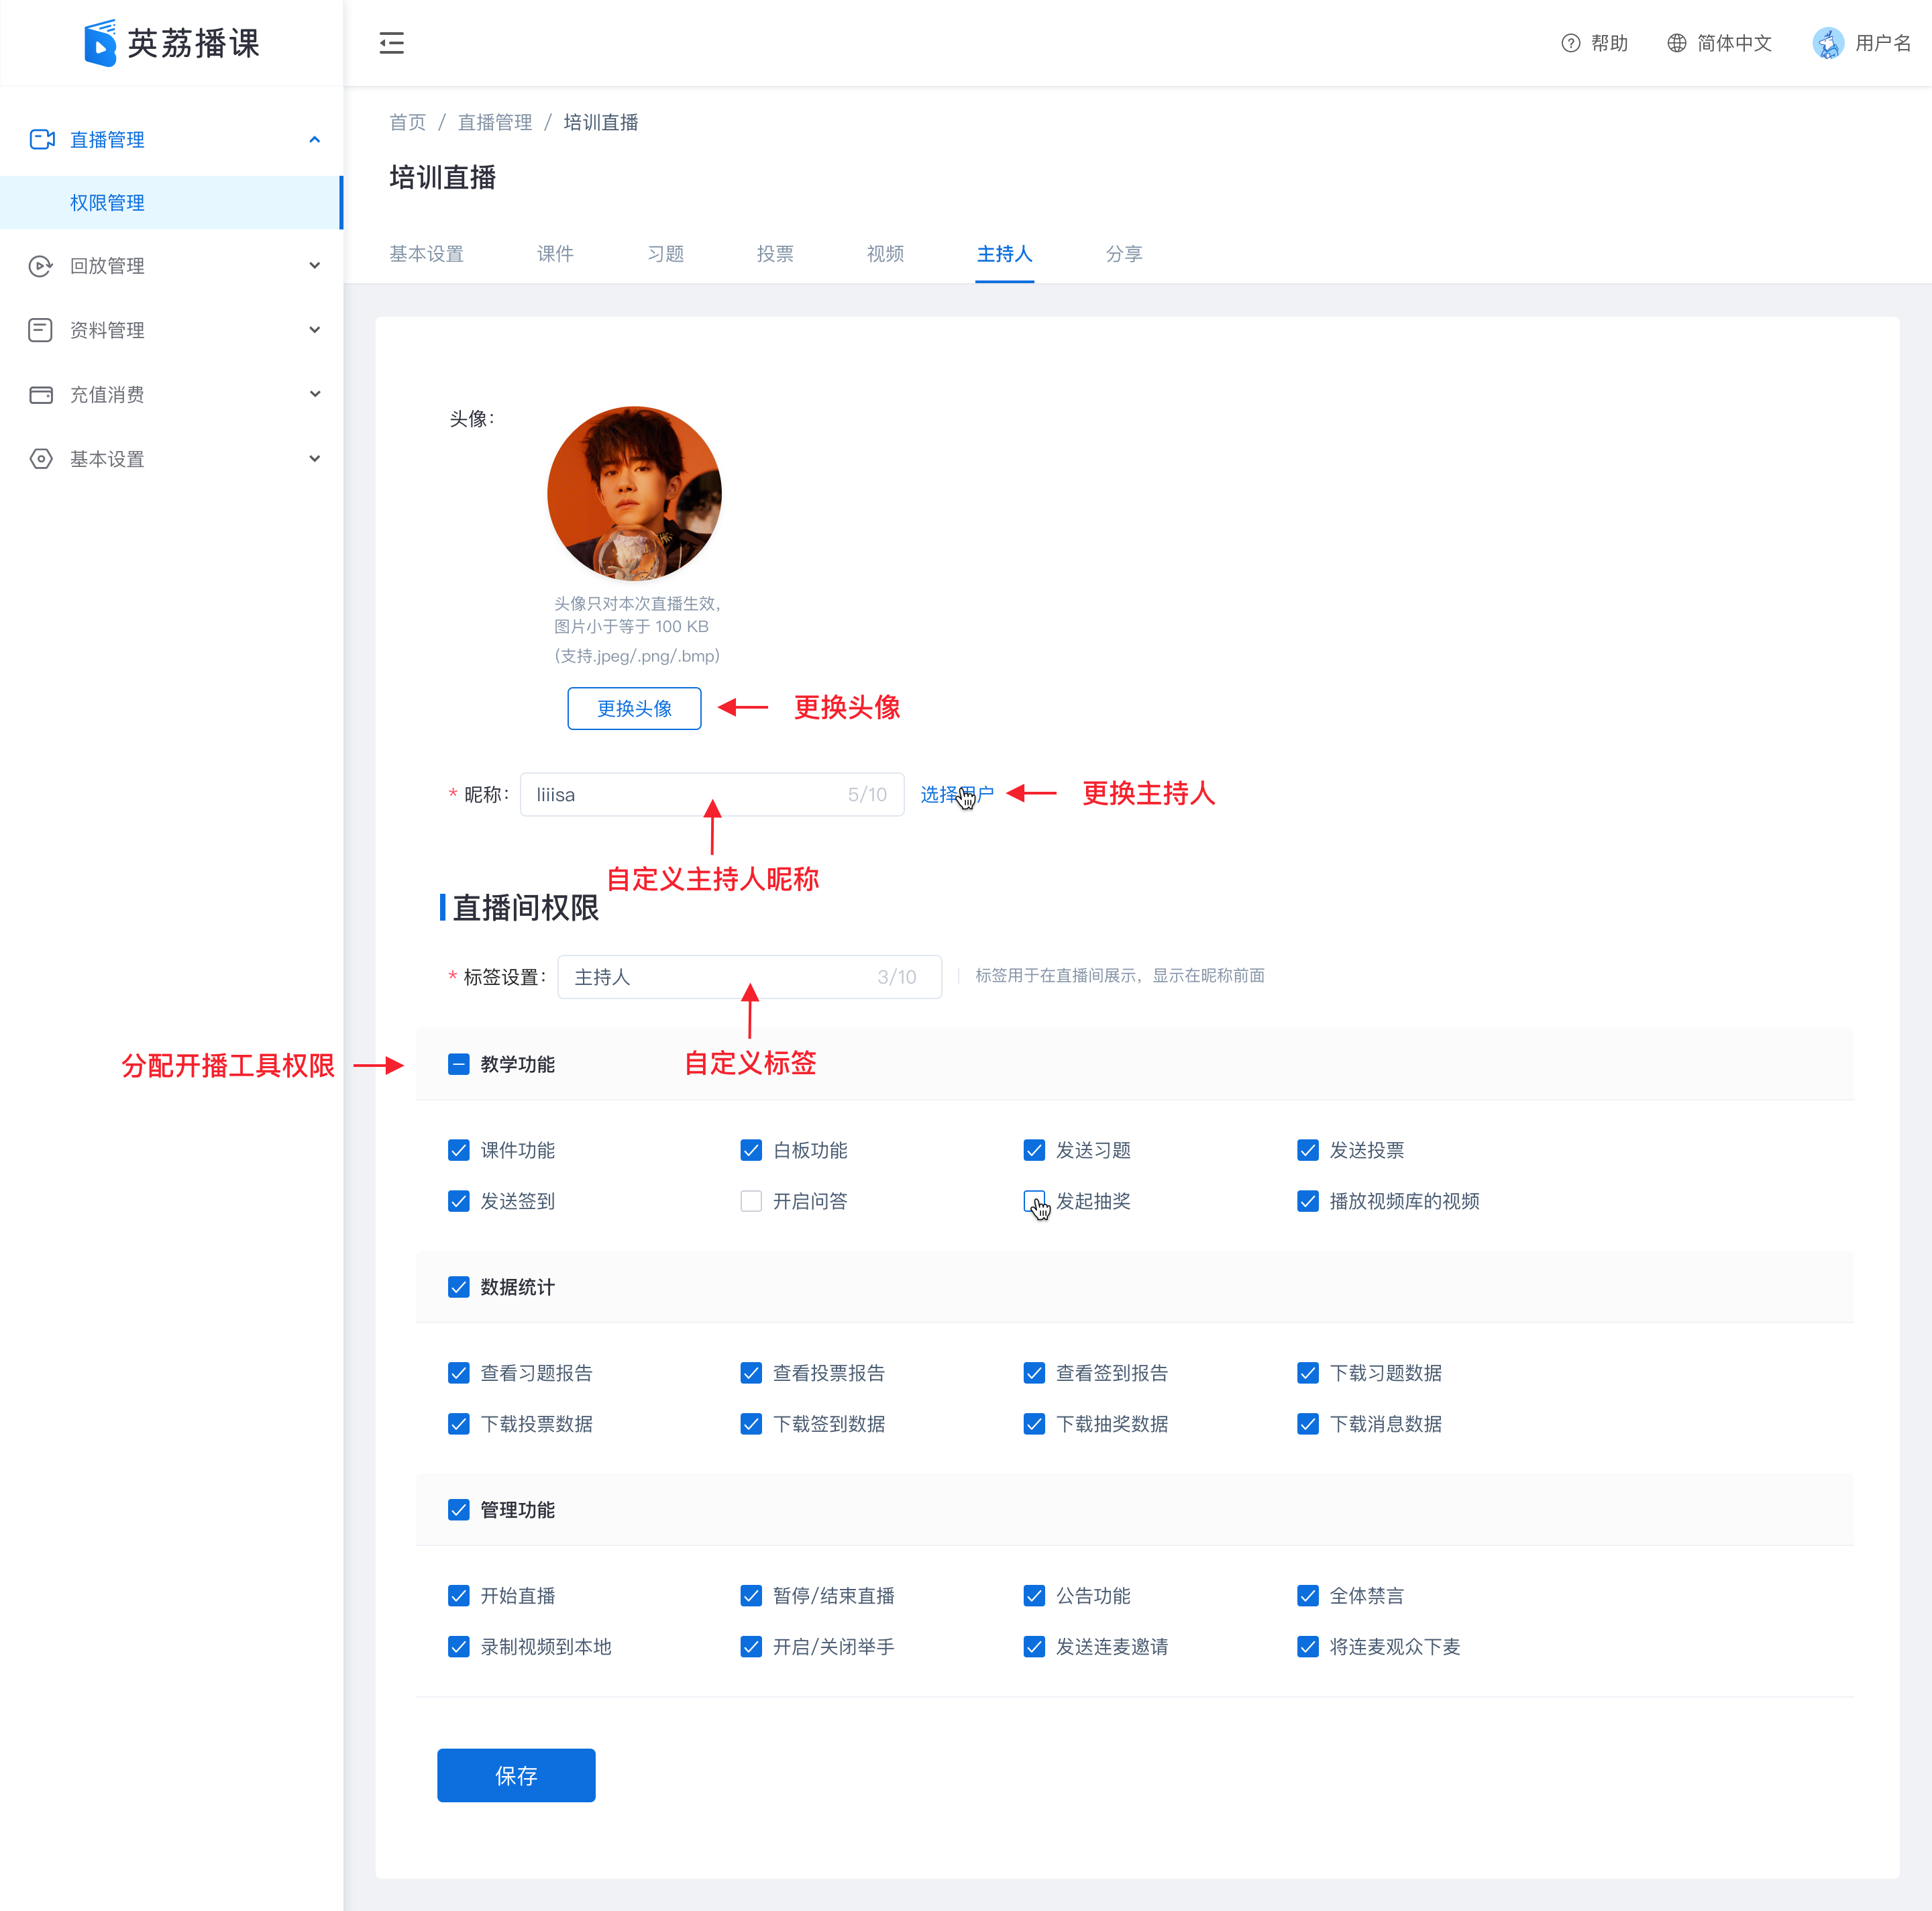Uncheck 查看投票报告 checkbox
The image size is (1932, 1911).
click(751, 1373)
